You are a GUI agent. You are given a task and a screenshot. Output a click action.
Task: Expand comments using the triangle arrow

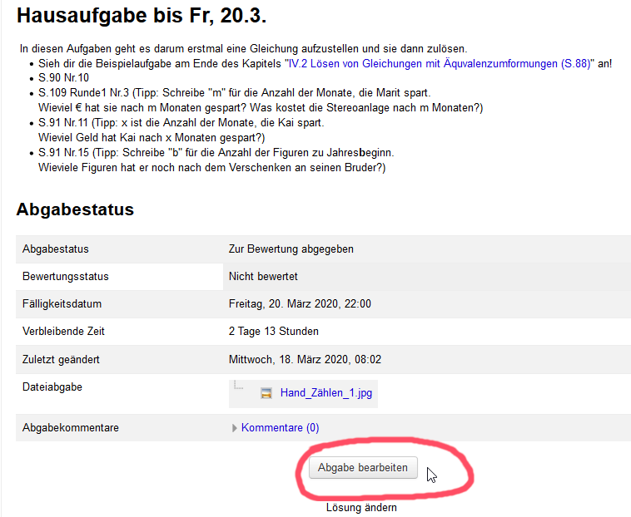pyautogui.click(x=234, y=428)
